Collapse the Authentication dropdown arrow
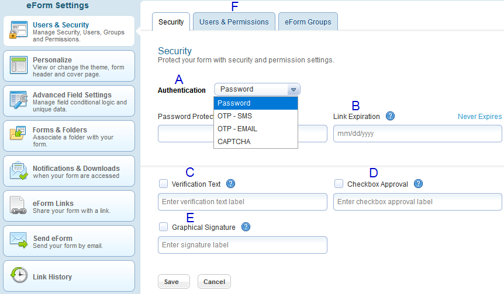 coord(293,89)
